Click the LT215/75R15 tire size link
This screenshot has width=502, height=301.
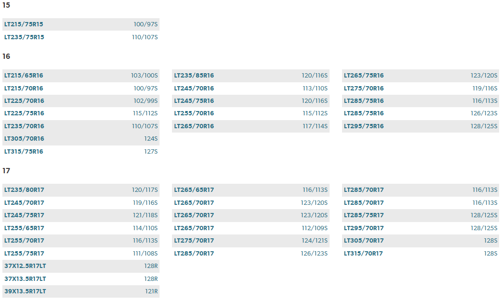(x=23, y=24)
